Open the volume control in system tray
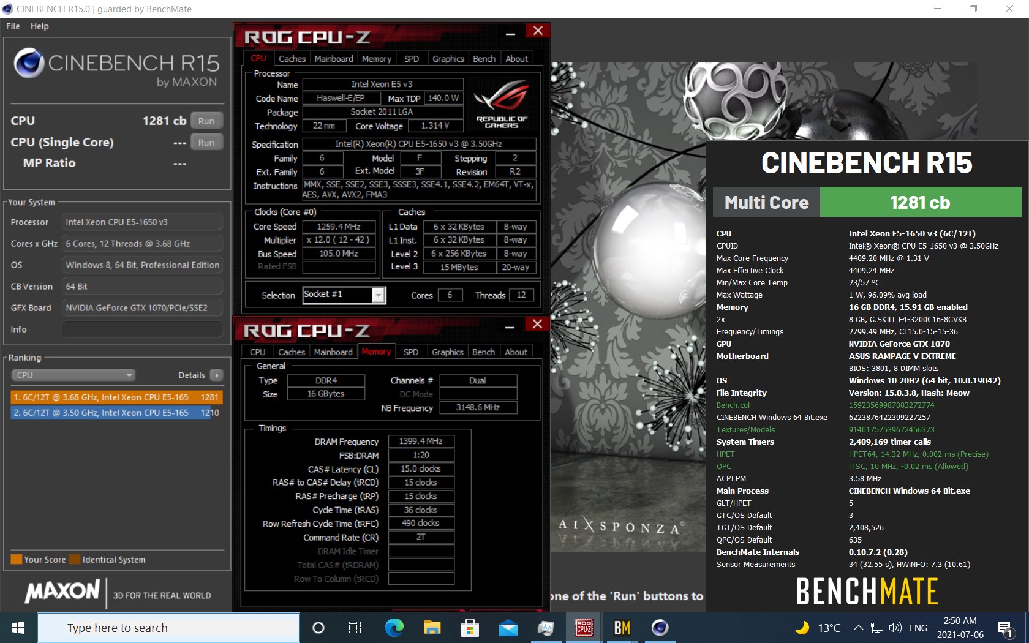This screenshot has height=643, width=1029. tap(895, 628)
